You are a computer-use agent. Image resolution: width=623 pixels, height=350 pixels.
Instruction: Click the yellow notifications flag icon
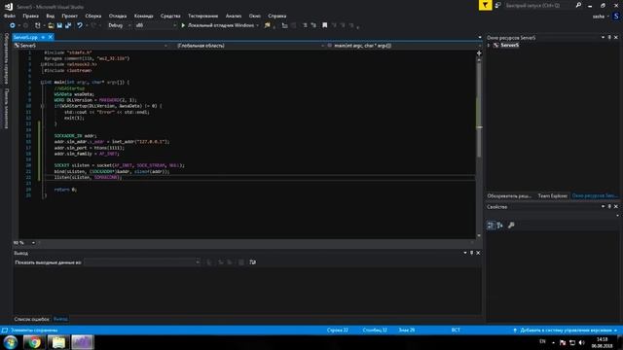485,5
